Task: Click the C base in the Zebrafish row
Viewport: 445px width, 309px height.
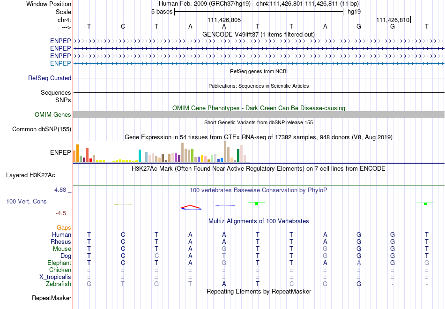Action: click(x=291, y=284)
